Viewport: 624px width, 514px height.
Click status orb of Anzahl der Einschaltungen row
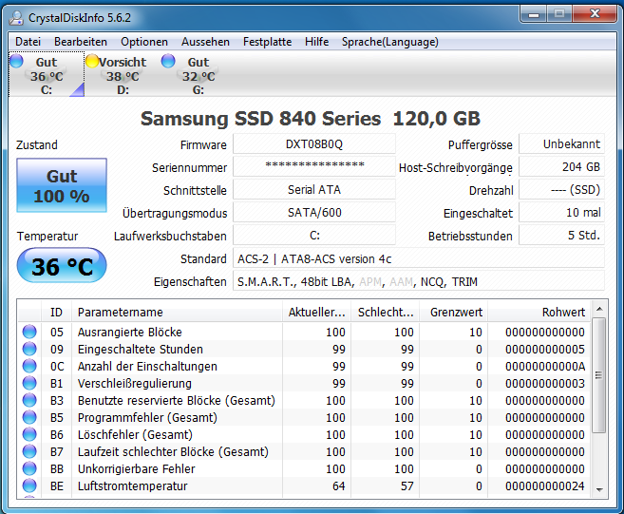(29, 366)
